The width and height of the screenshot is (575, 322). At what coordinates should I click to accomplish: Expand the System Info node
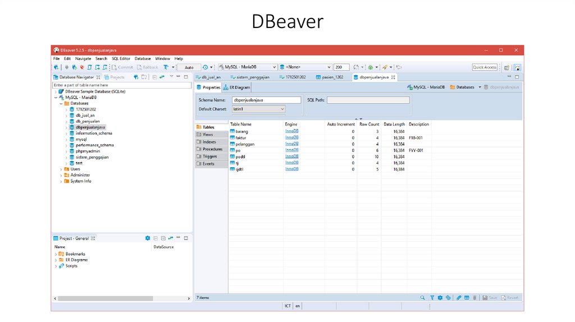(x=61, y=181)
